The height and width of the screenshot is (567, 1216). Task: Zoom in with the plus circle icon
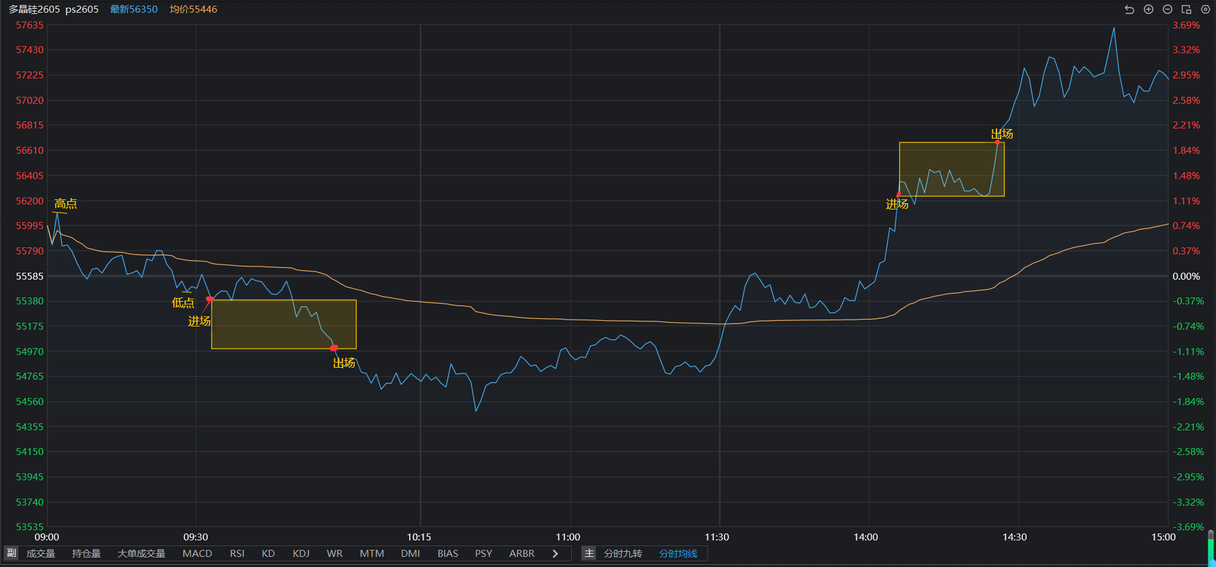pos(1148,9)
